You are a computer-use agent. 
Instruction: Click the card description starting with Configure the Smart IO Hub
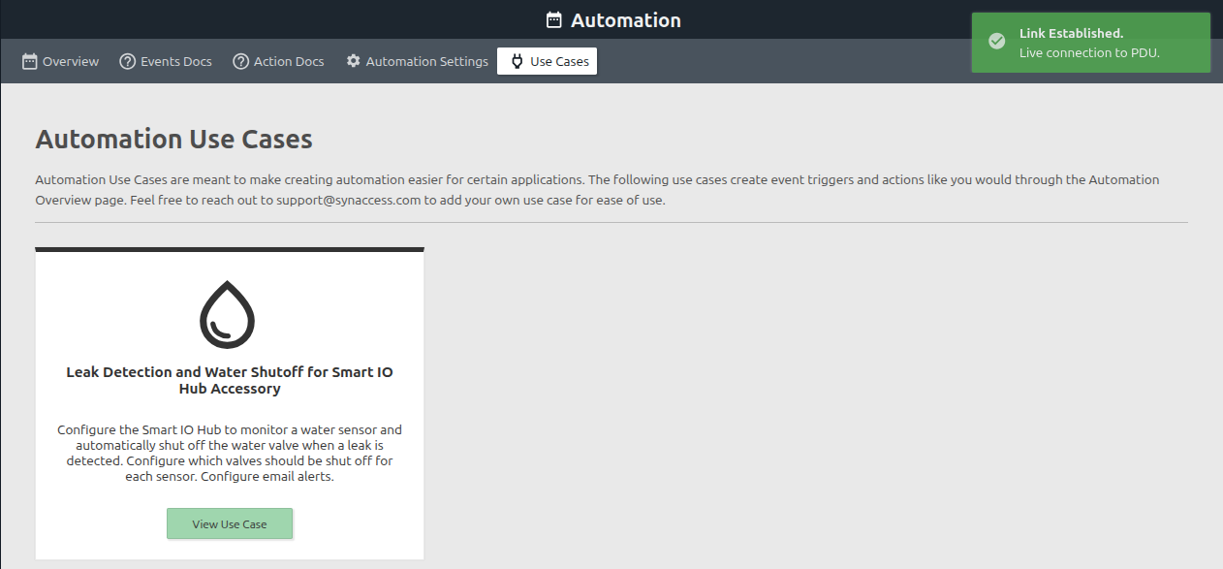230,453
